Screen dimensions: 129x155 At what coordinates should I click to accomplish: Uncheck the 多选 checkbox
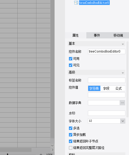coord(70,128)
